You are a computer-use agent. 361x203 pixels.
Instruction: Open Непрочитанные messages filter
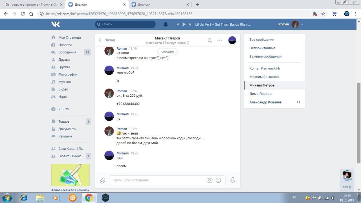point(262,48)
